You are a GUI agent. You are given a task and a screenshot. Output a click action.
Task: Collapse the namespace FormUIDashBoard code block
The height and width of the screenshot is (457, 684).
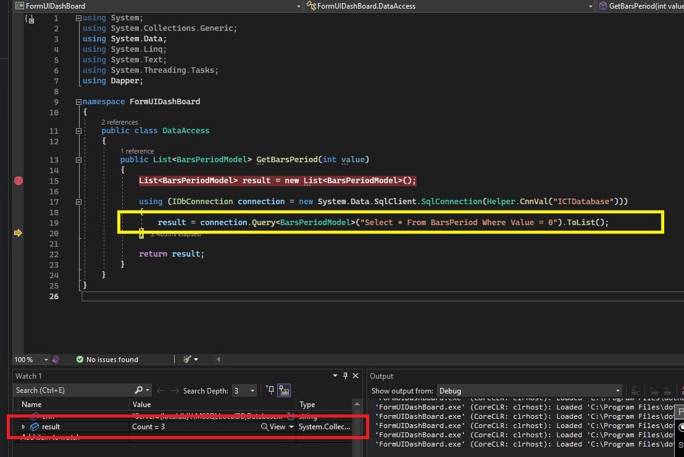click(x=78, y=102)
